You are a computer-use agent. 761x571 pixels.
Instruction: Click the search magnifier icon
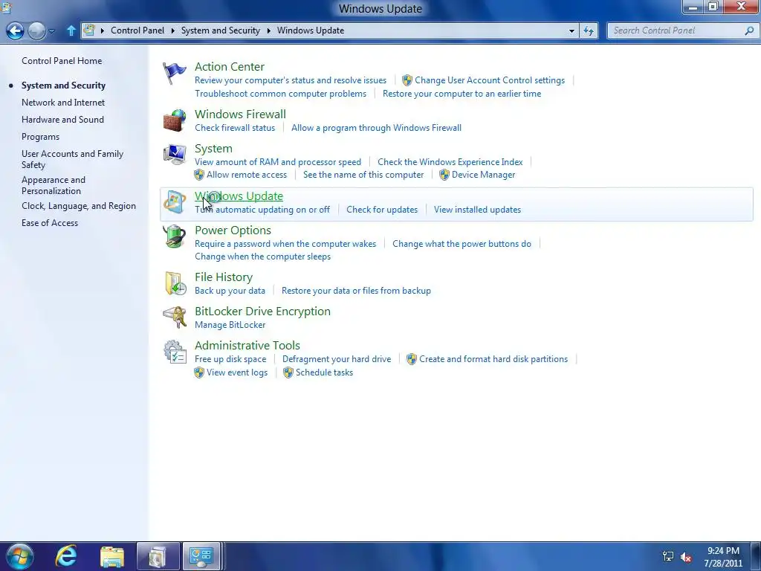click(x=749, y=30)
